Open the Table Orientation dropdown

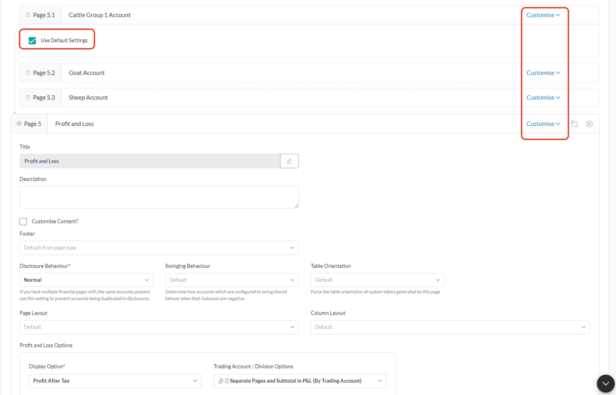point(378,280)
